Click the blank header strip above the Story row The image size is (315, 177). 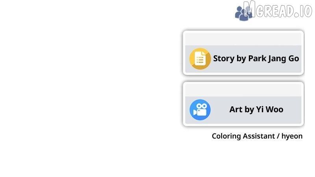tap(243, 39)
